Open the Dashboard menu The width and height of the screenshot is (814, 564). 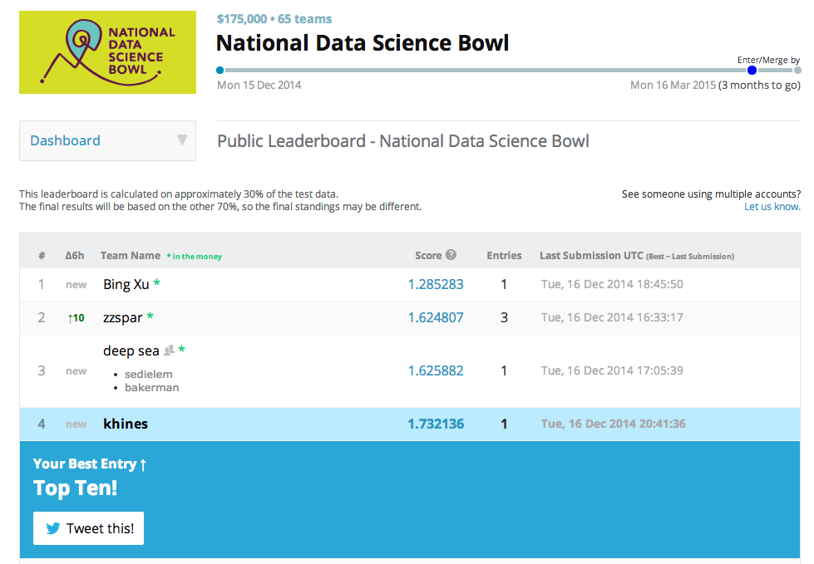[107, 140]
